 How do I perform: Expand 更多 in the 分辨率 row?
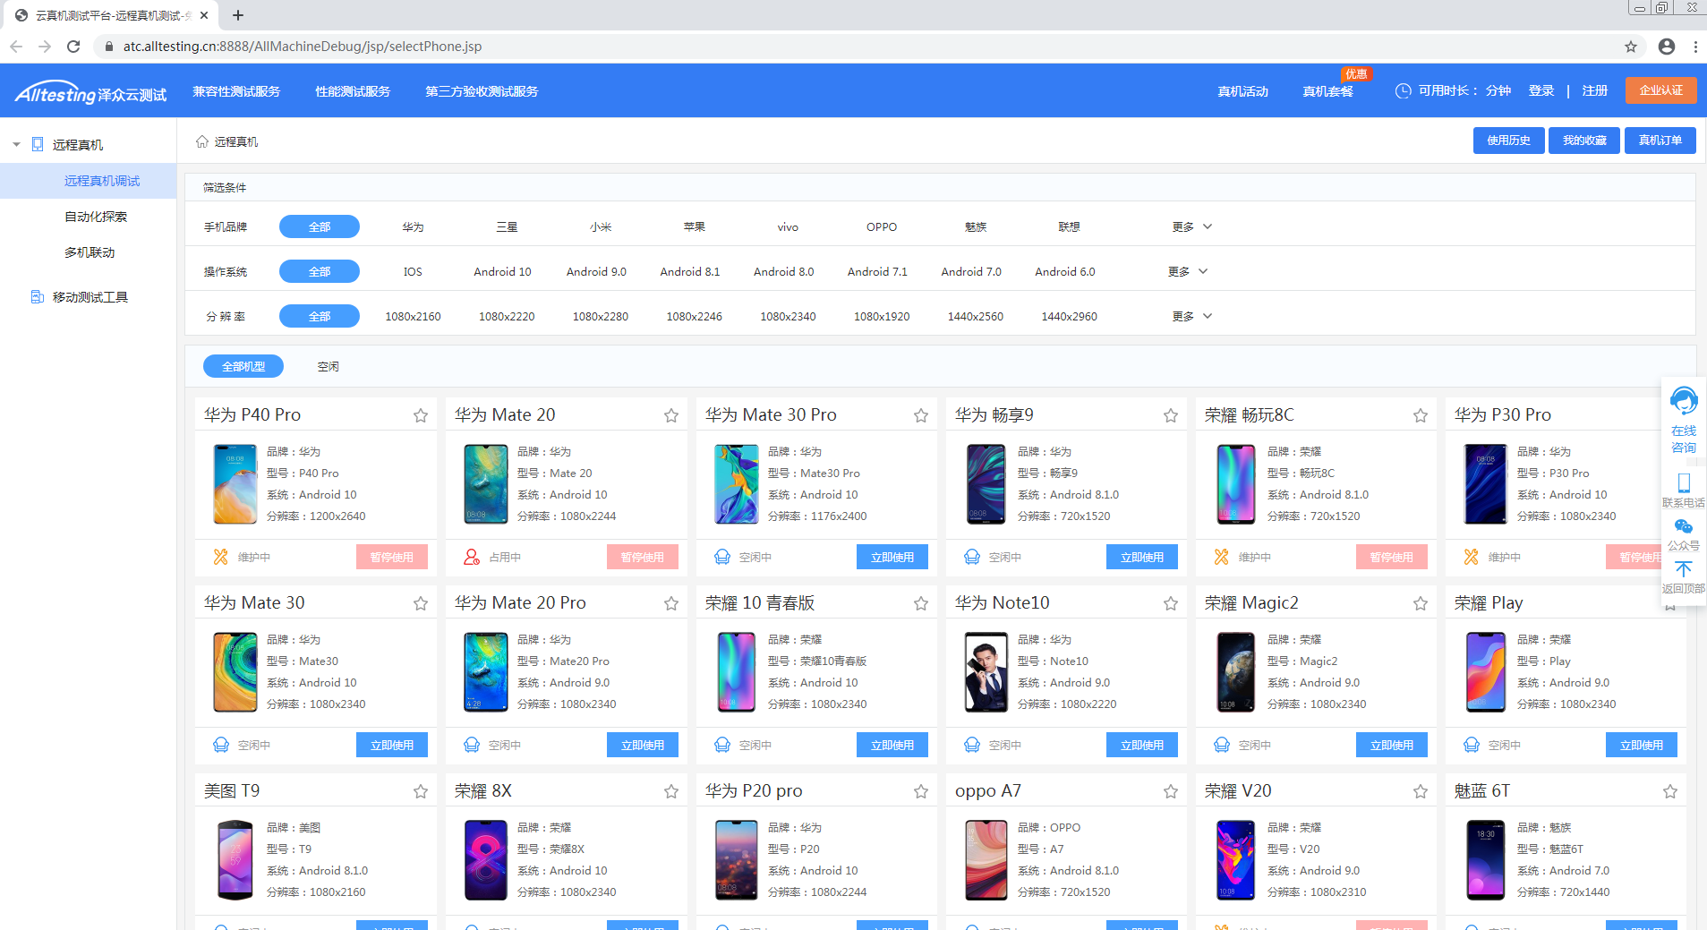point(1192,317)
